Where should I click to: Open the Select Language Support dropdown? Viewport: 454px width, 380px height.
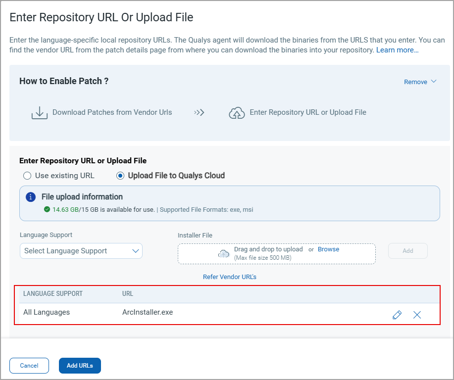[x=81, y=251]
